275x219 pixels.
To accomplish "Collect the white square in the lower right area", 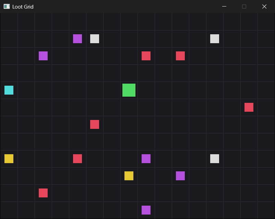I will coord(215,159).
